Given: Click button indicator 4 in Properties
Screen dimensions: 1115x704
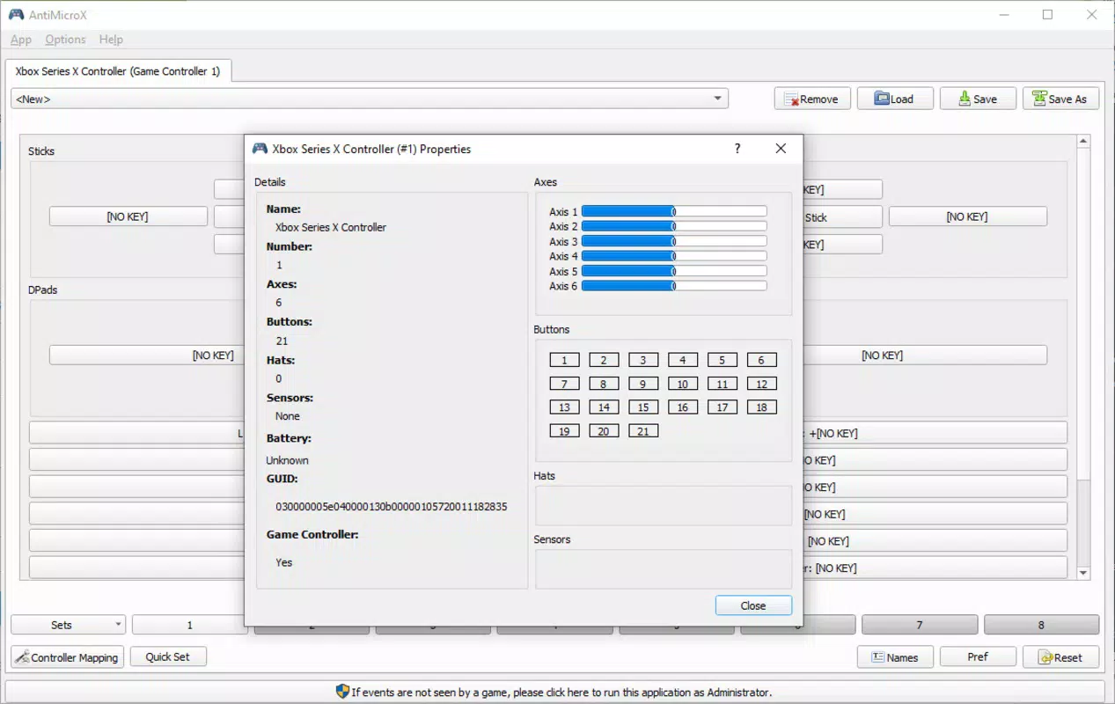Looking at the screenshot, I should [x=683, y=360].
